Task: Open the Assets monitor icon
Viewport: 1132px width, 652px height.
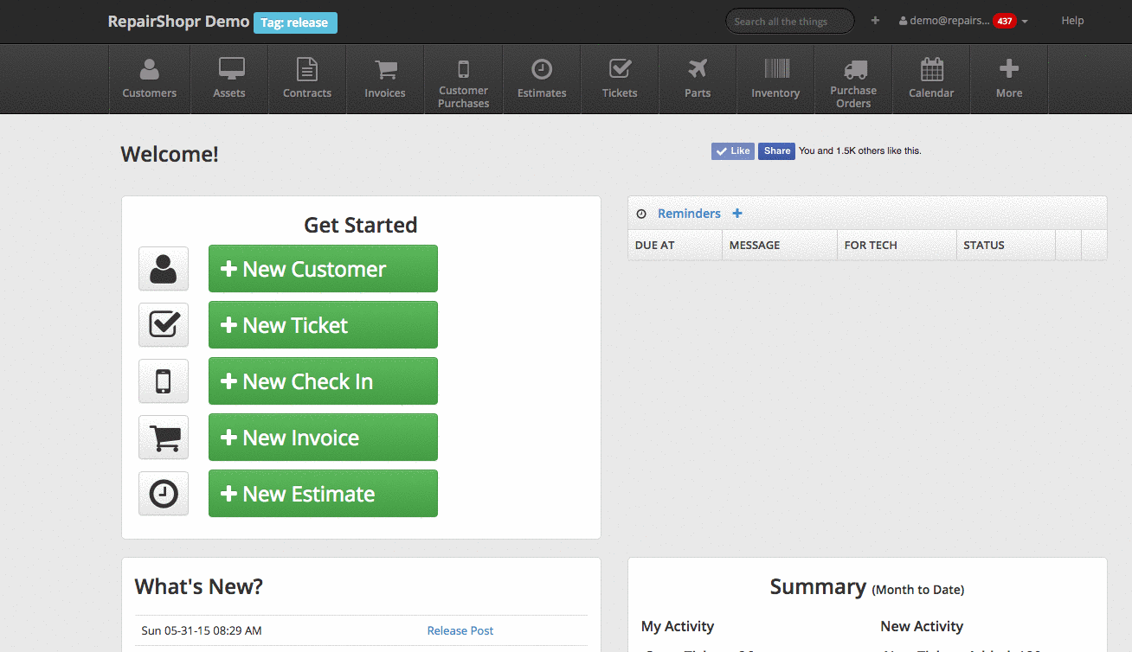Action: click(x=230, y=69)
